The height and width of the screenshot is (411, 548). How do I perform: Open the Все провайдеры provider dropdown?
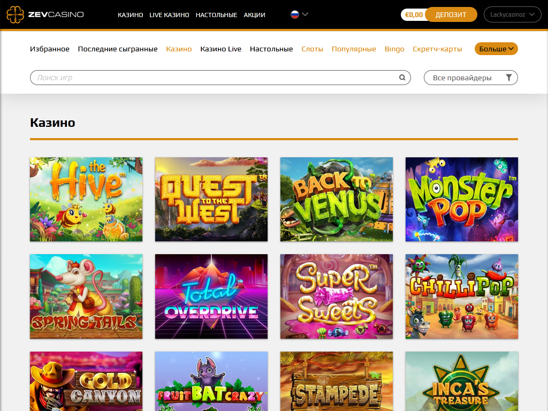point(470,78)
